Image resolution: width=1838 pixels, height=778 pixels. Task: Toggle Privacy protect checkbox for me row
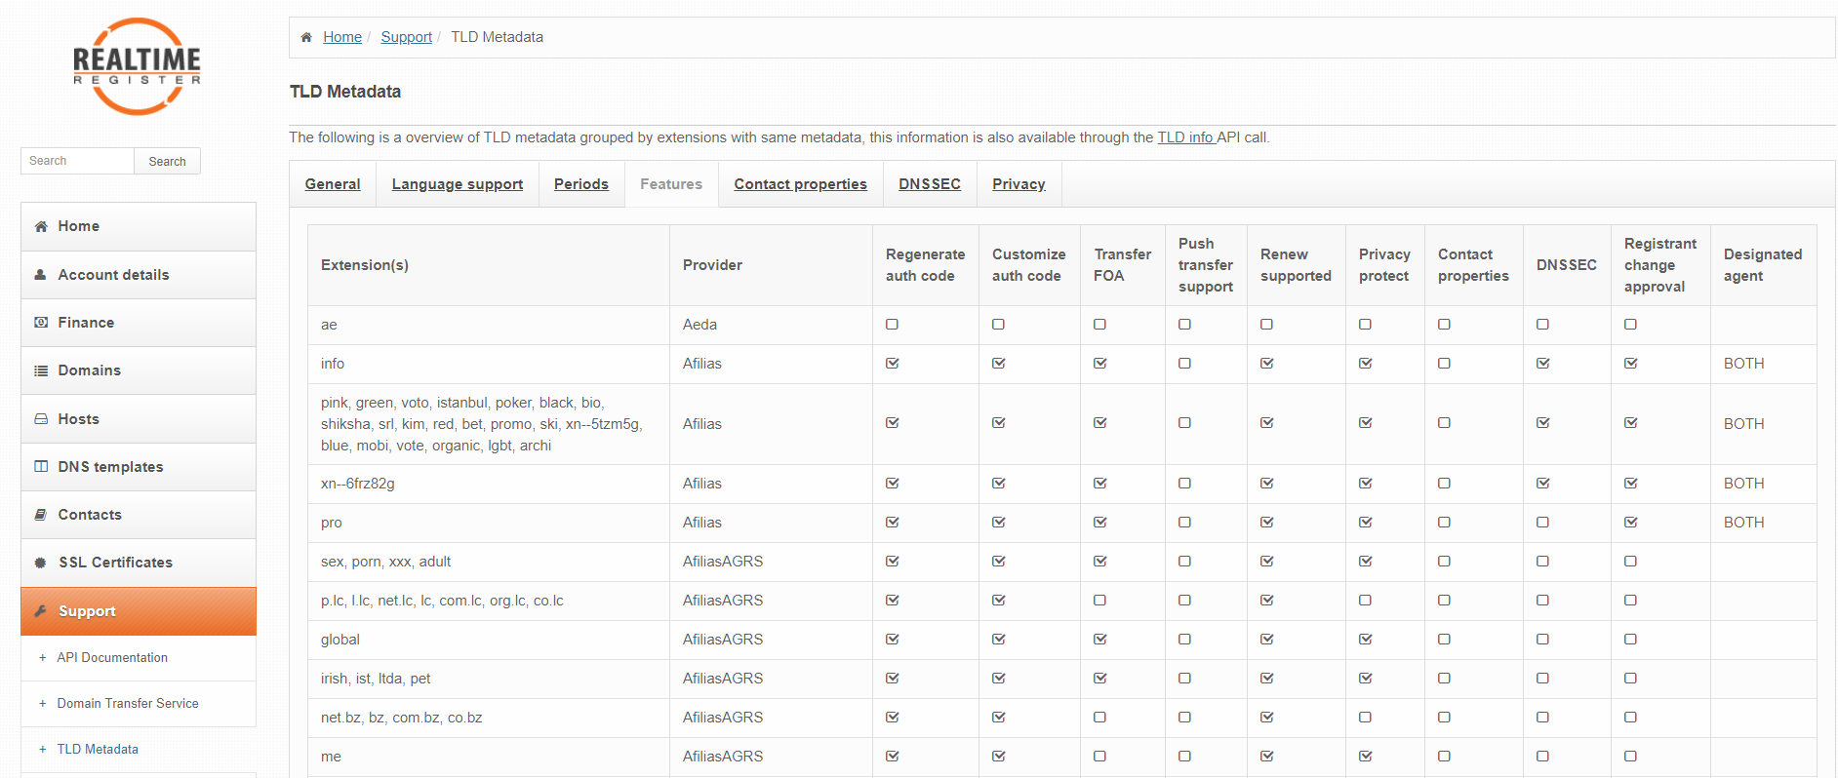point(1365,757)
